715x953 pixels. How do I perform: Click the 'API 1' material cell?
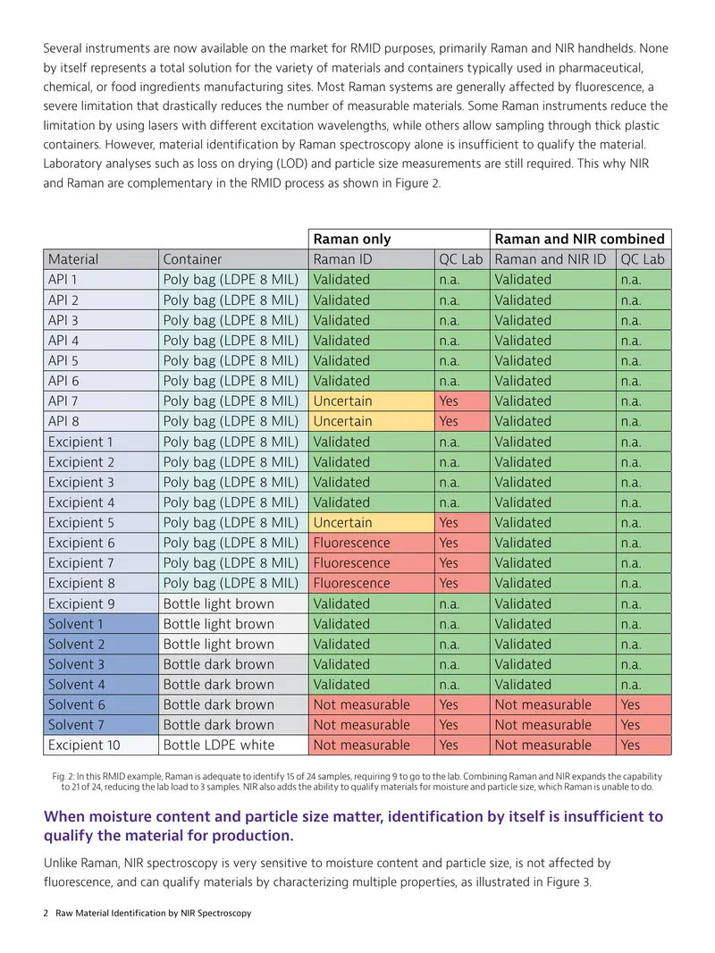coord(101,280)
